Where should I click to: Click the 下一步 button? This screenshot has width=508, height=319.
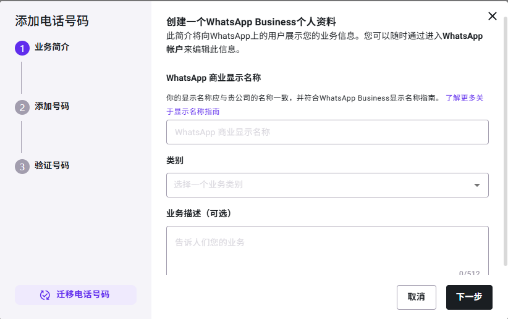469,297
